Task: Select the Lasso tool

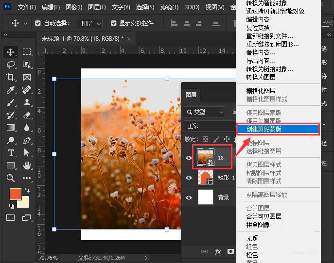Action: click(x=11, y=65)
